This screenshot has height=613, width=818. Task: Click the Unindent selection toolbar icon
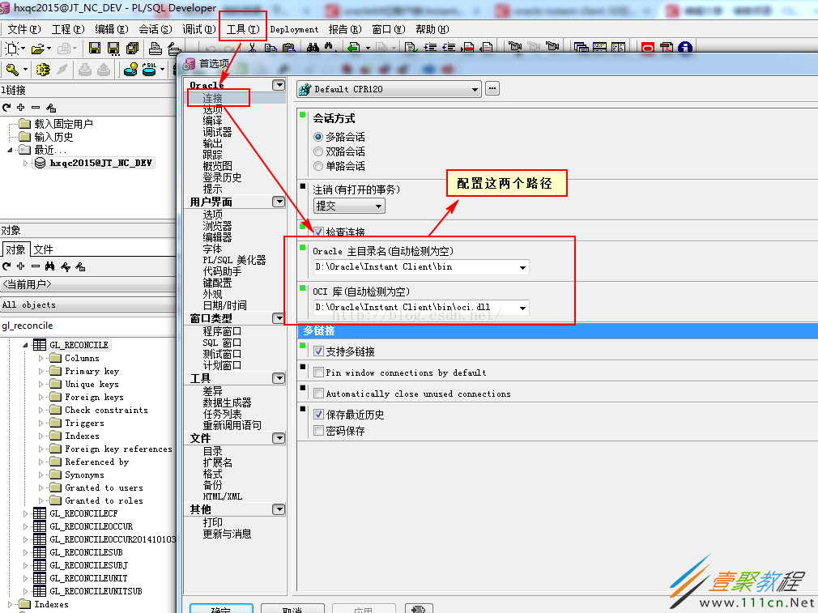[x=449, y=48]
